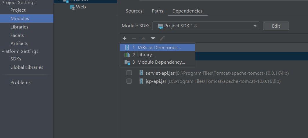Click the Move Up arrow icon

point(143,38)
